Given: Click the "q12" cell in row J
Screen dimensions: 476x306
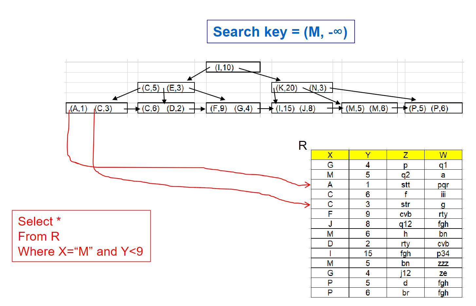Looking at the screenshot, I should click(x=406, y=224).
